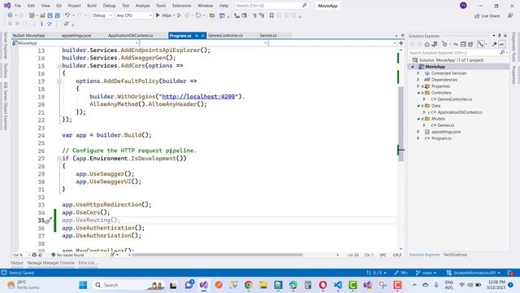The height and width of the screenshot is (293, 520).
Task: Collapse the AddCors block at line 15
Action: pos(59,66)
